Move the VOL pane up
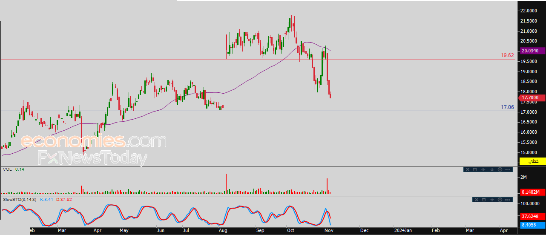546x235 pixels. 483,169
